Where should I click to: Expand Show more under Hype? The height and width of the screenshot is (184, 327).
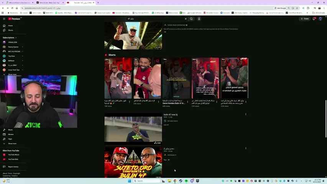[13, 143]
